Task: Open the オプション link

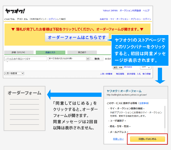Action: [x=136, y=19]
